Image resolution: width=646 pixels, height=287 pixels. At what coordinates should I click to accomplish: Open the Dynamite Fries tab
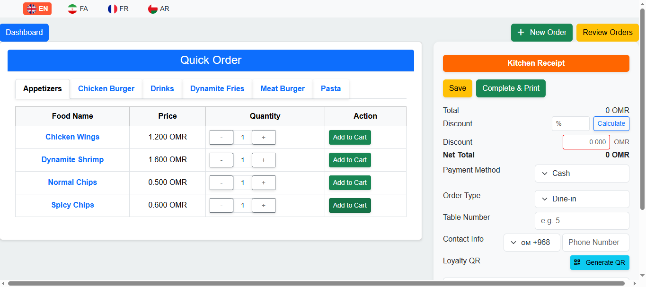click(217, 89)
